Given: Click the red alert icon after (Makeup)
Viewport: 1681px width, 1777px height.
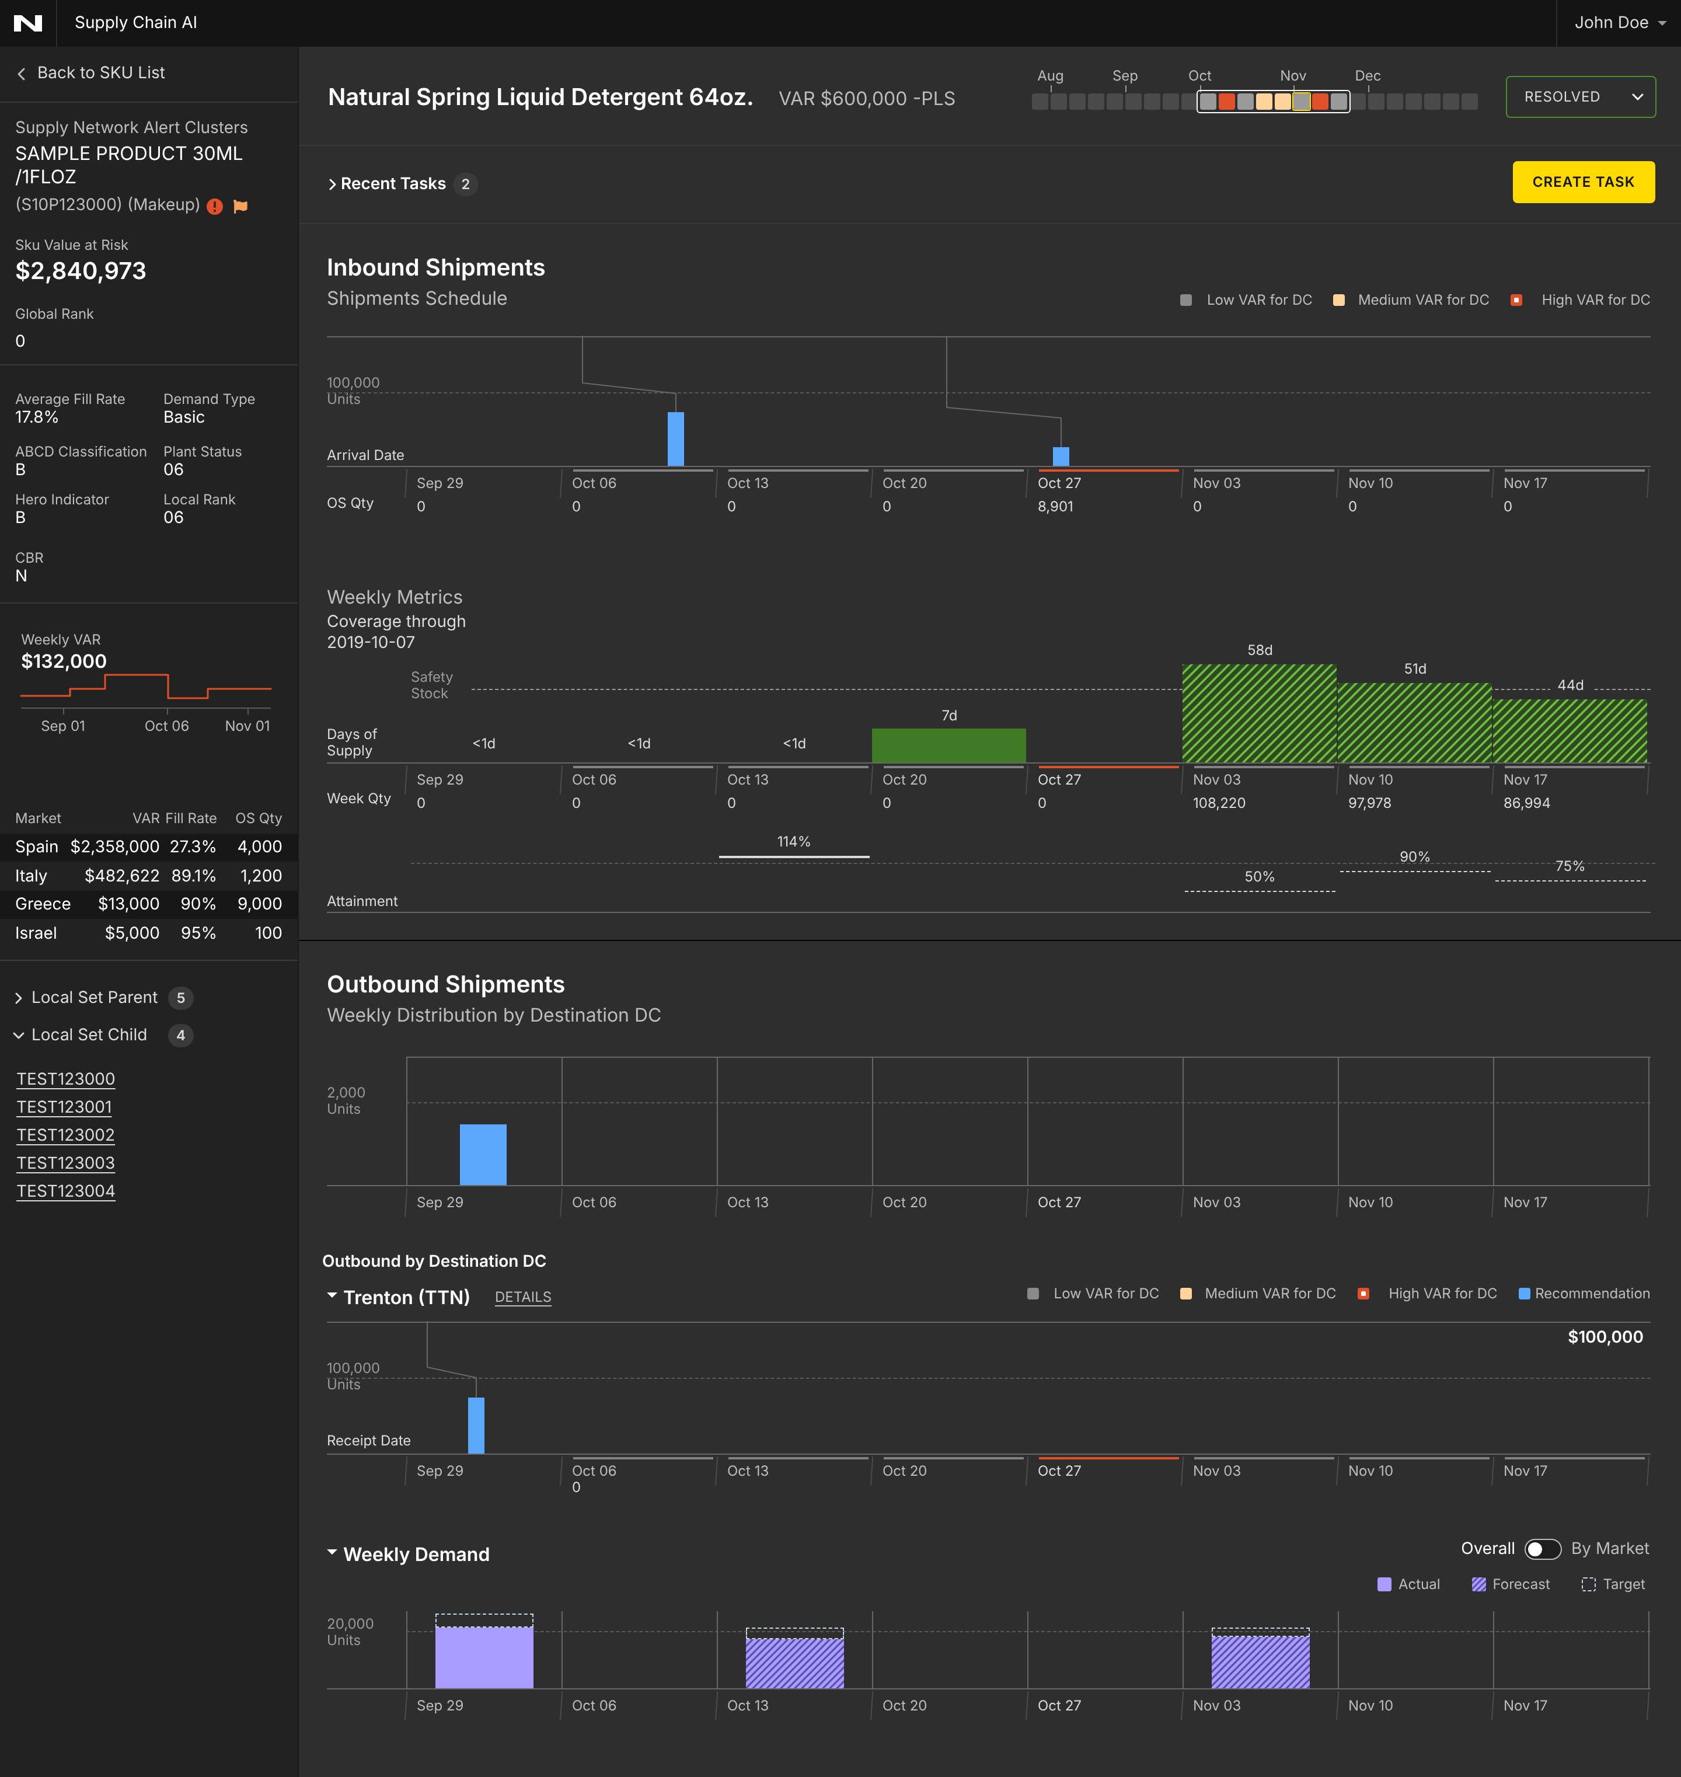Looking at the screenshot, I should 215,206.
